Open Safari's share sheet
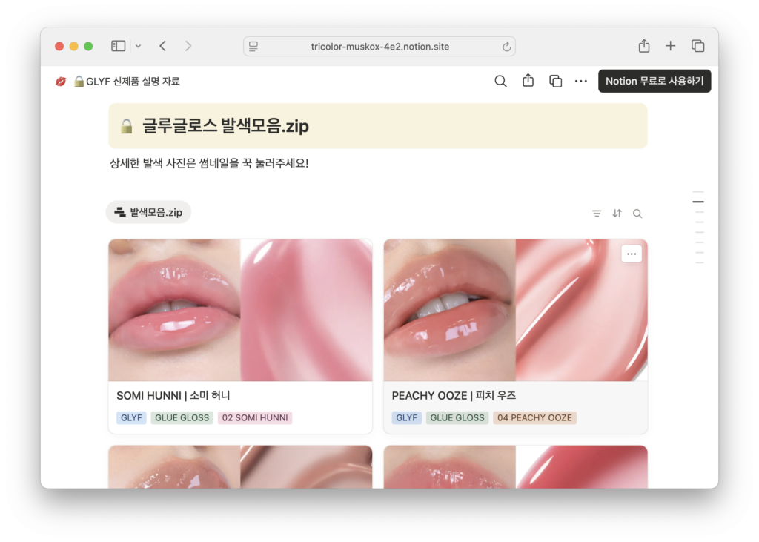This screenshot has height=542, width=759. coord(643,45)
